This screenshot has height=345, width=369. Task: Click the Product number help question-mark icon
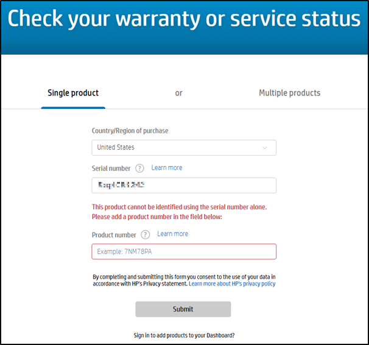click(x=145, y=235)
